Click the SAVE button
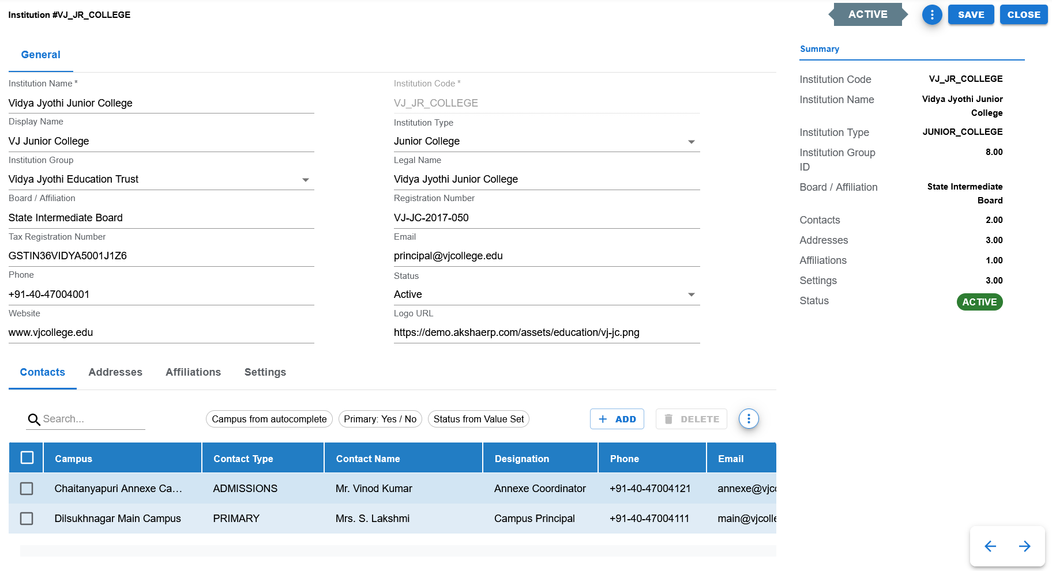 click(x=971, y=15)
